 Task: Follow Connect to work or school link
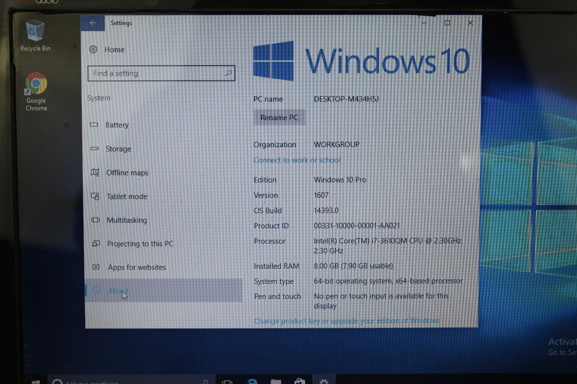(297, 160)
